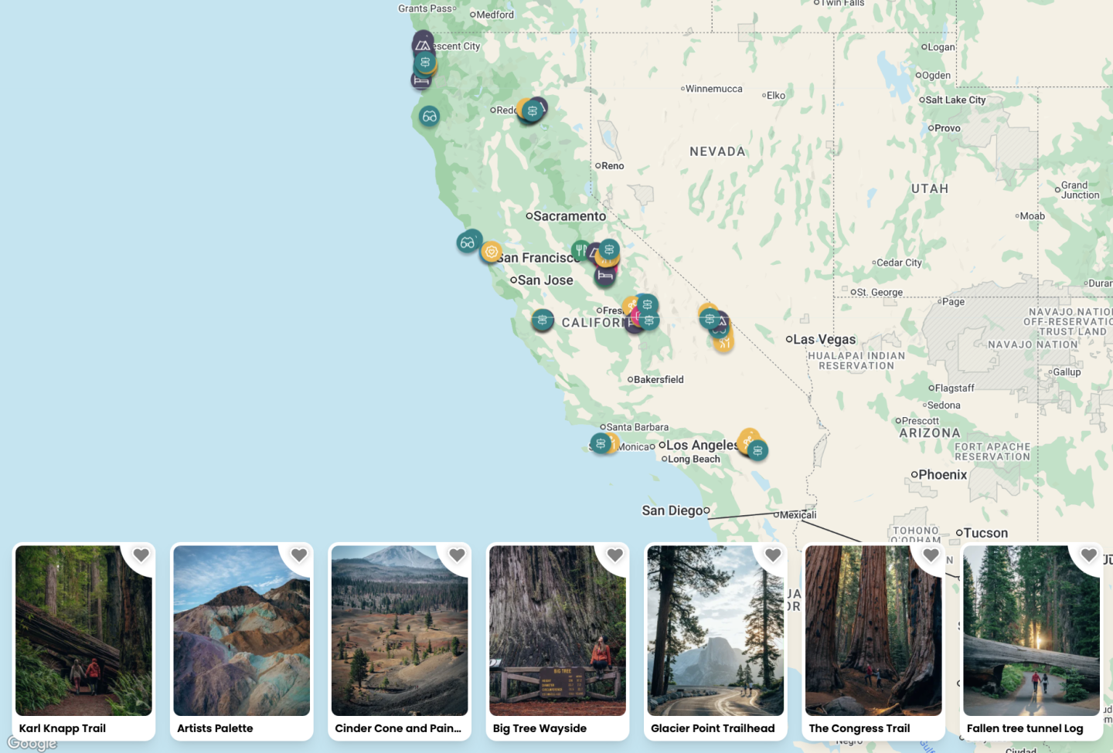Click the restaurant fork pin northeast of San Francisco
The image size is (1113, 753).
point(580,249)
